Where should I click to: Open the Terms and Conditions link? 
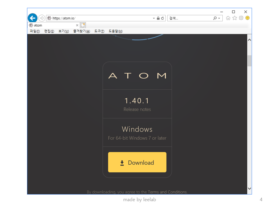point(167,192)
